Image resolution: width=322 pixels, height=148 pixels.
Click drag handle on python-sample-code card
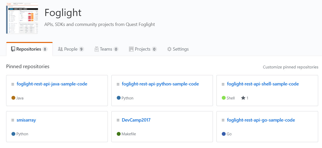click(x=118, y=84)
